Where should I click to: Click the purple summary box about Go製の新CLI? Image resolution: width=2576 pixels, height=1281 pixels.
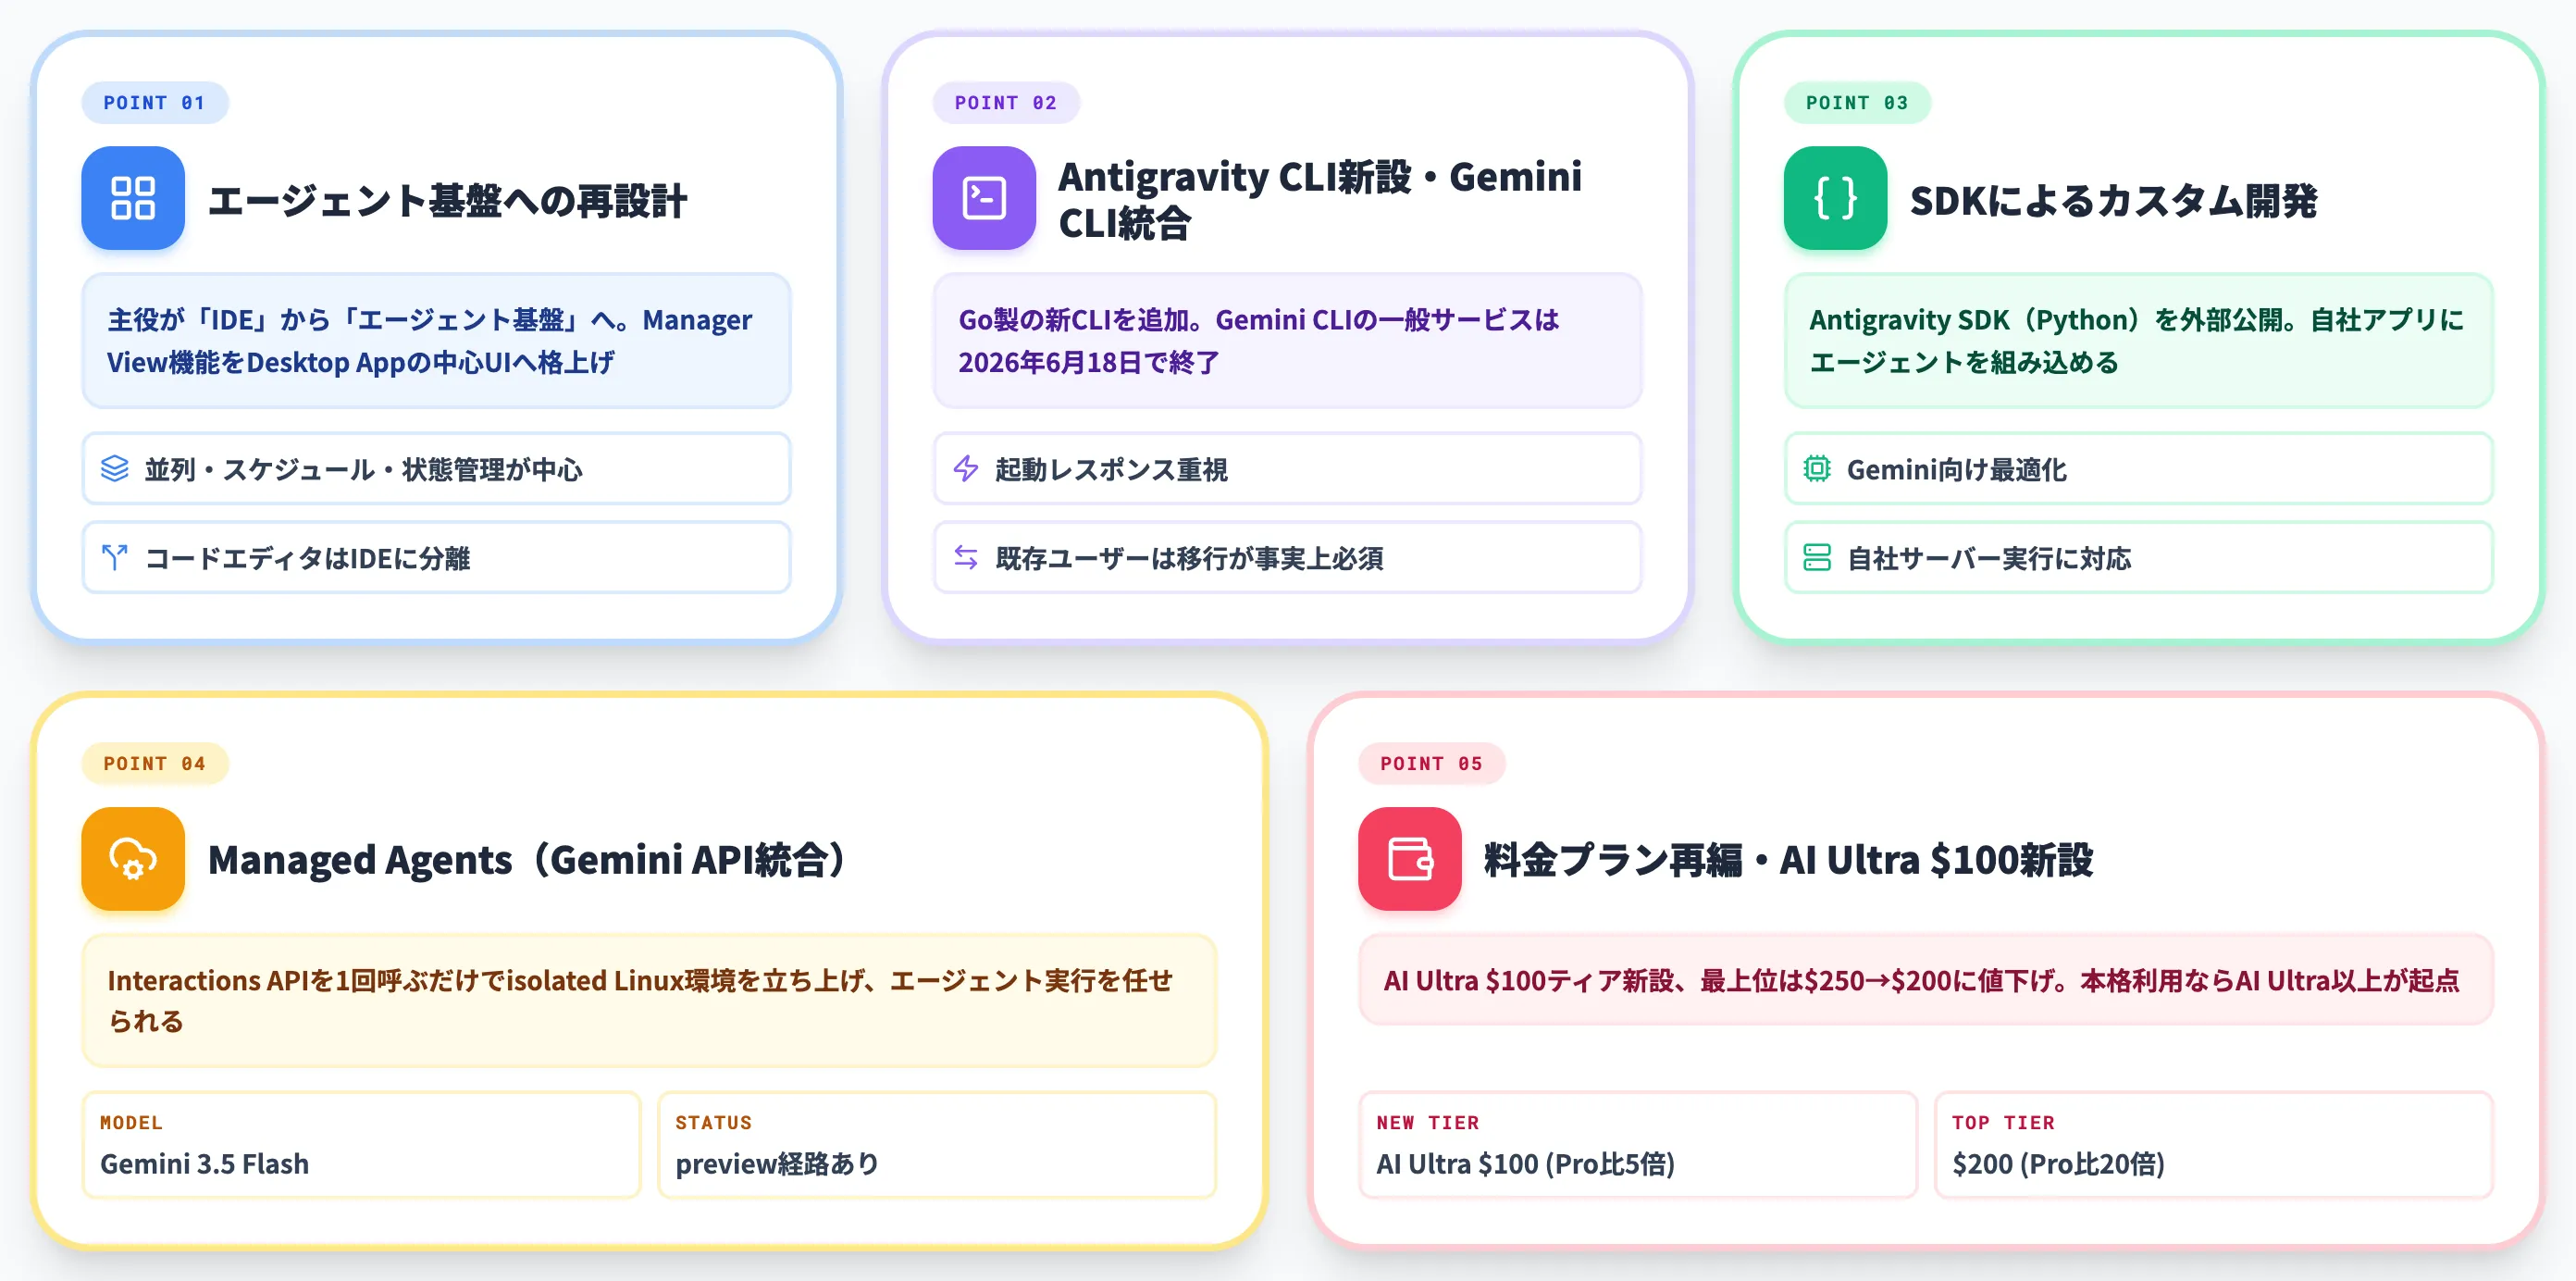click(1287, 341)
